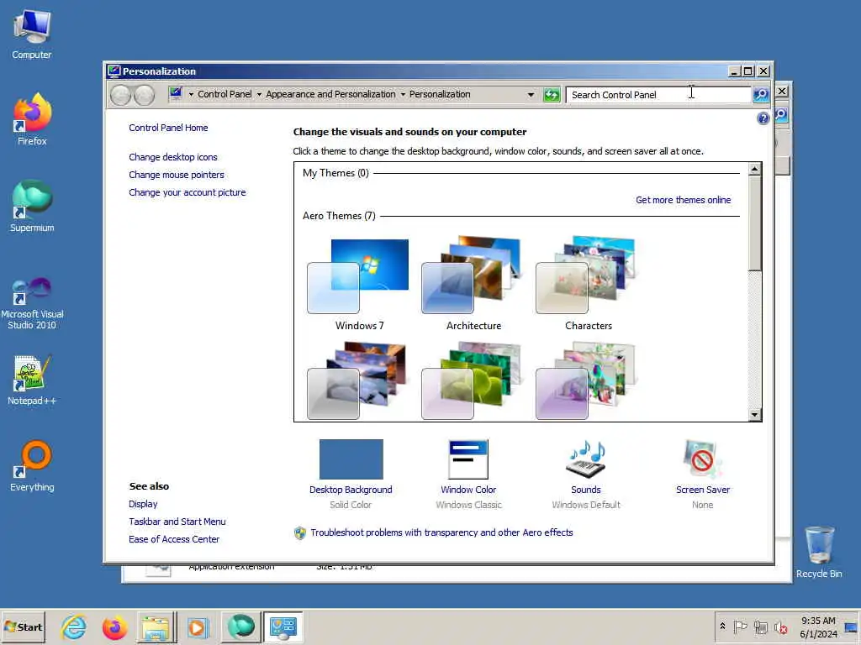The width and height of the screenshot is (861, 645).
Task: Click the background window's search magnifier icon
Action: point(781,114)
